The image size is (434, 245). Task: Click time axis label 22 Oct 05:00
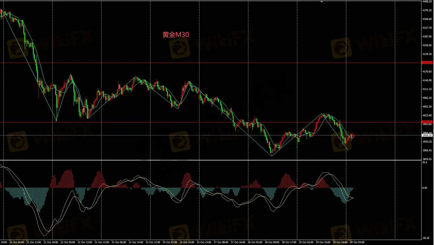tap(68, 242)
